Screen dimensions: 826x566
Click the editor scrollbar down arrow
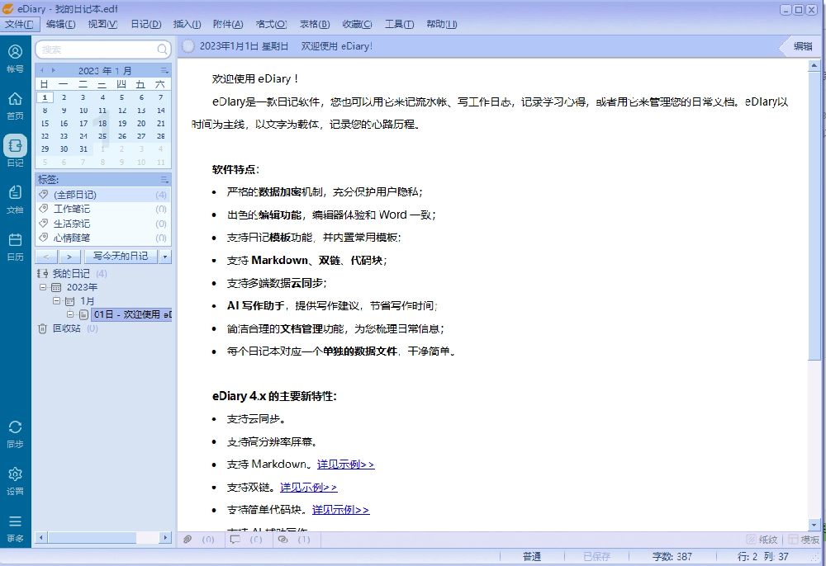point(814,525)
